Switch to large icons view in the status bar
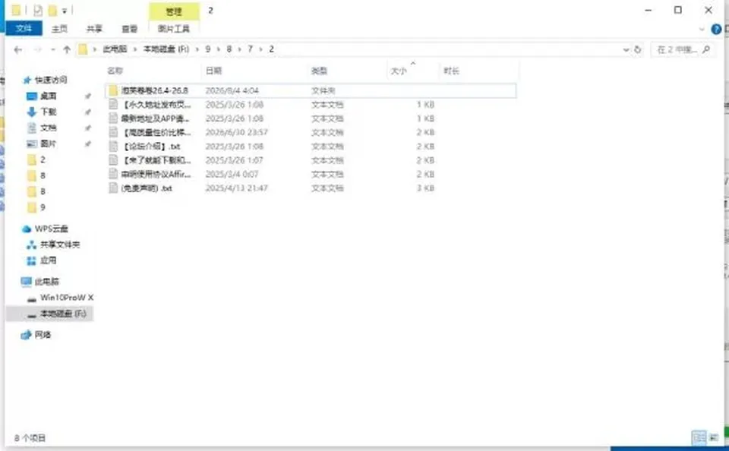The width and height of the screenshot is (729, 451). click(713, 437)
